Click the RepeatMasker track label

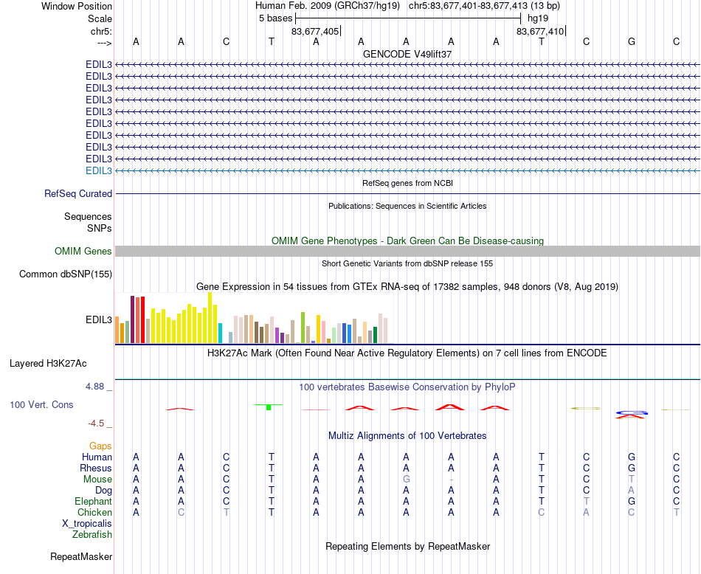click(81, 557)
